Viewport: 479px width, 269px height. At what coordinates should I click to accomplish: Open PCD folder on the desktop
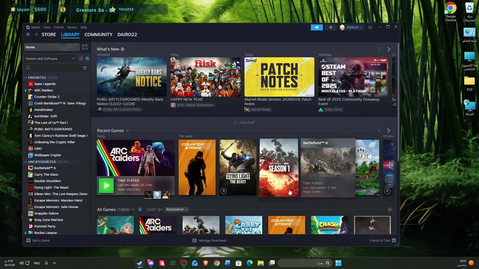pyautogui.click(x=469, y=84)
